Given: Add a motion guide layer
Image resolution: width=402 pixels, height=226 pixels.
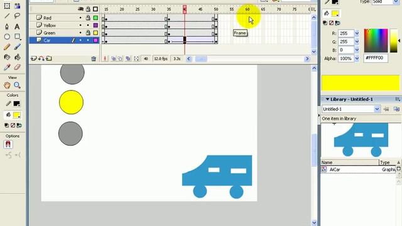Looking at the screenshot, I should (x=41, y=58).
